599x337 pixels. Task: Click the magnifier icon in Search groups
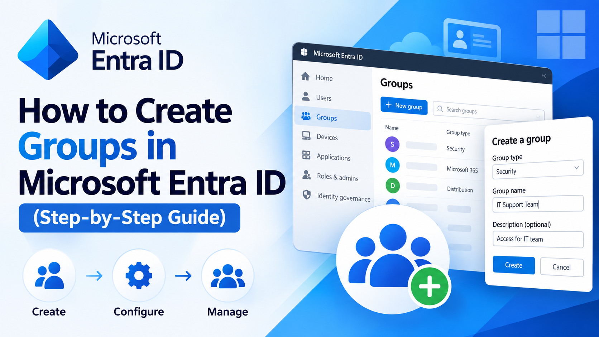coord(440,109)
